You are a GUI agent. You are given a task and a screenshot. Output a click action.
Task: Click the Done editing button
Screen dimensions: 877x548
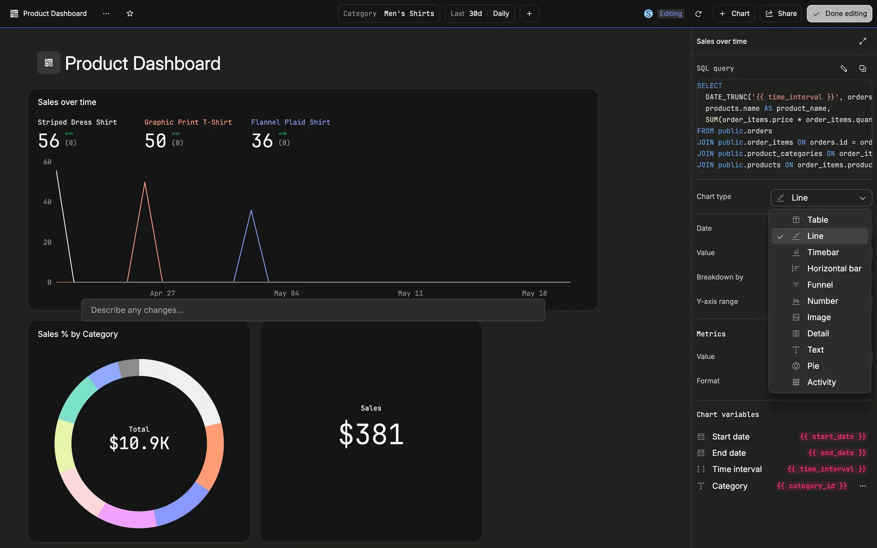[x=839, y=14]
